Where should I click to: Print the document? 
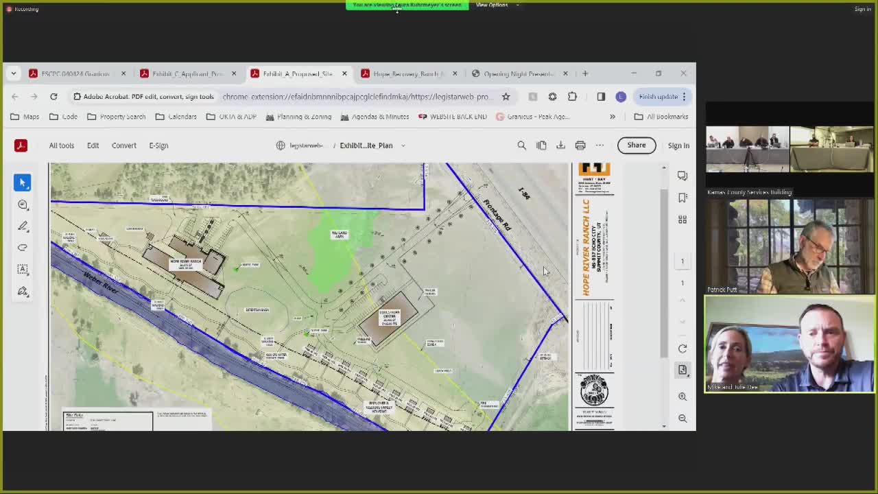(x=580, y=145)
